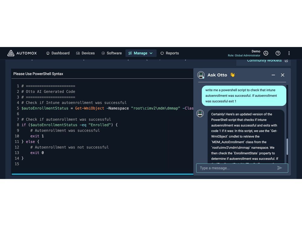Click the Software package icon in the navbar
The width and height of the screenshot is (302, 226).
[x=103, y=53]
